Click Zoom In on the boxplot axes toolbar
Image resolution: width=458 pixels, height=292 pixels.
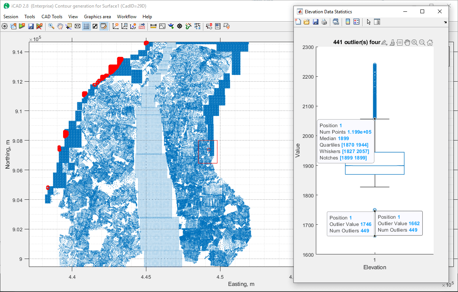coord(415,43)
